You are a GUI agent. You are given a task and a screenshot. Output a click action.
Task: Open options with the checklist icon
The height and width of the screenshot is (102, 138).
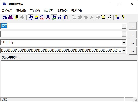coord(109,17)
